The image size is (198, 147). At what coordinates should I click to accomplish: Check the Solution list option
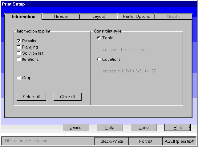point(19,53)
